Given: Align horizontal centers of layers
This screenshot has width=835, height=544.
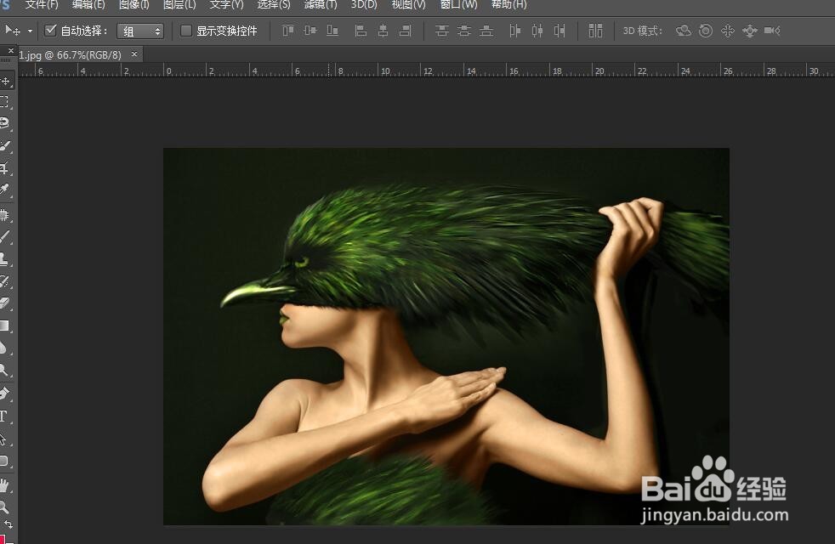Looking at the screenshot, I should [x=383, y=31].
